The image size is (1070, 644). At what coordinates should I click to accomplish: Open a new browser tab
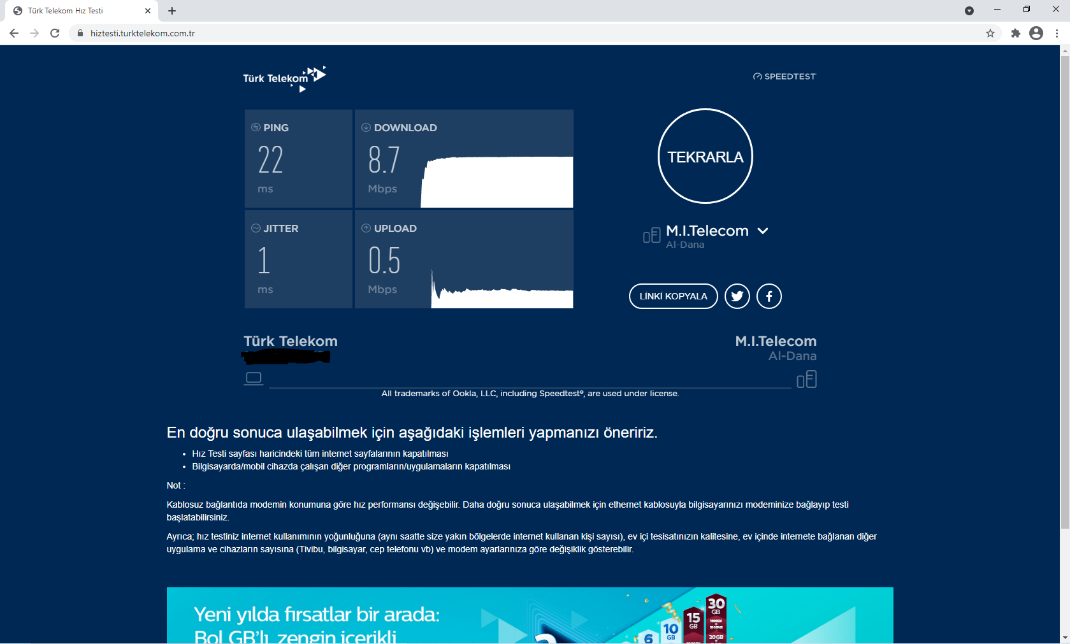coord(172,11)
